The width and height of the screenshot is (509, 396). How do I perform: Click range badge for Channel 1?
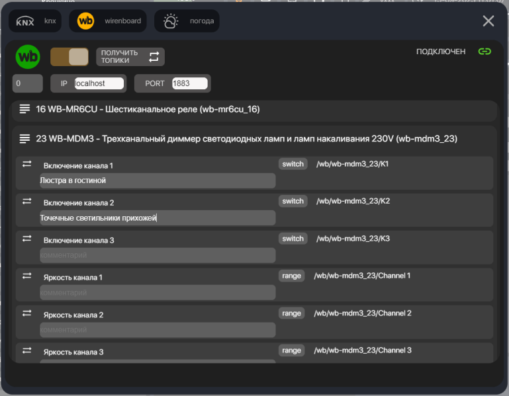291,276
